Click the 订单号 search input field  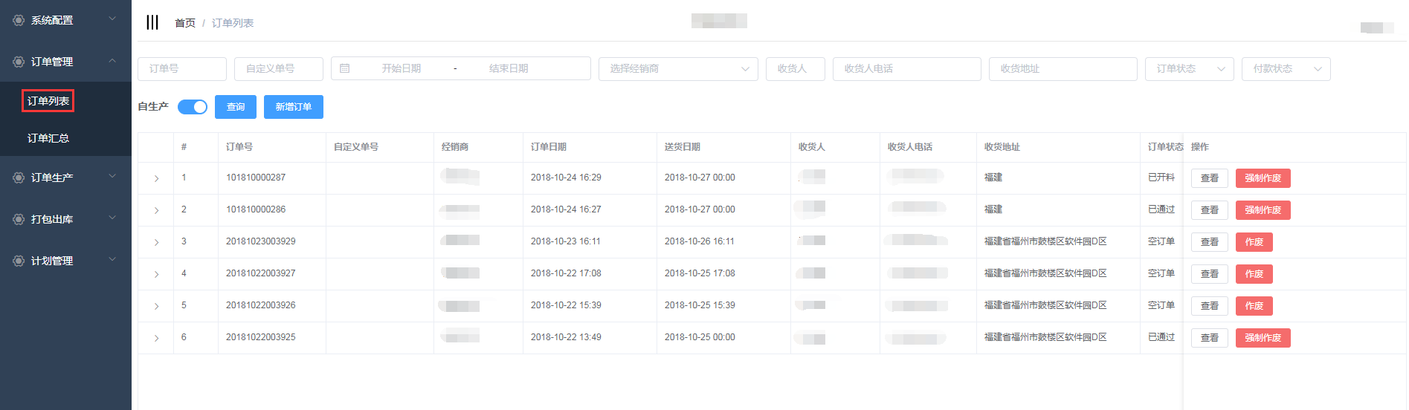pos(182,68)
